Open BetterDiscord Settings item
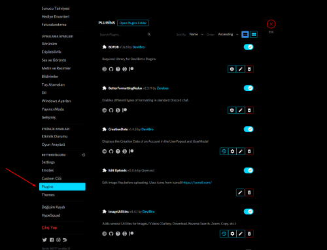Image resolution: width=327 pixels, height=250 pixels. coord(62,162)
